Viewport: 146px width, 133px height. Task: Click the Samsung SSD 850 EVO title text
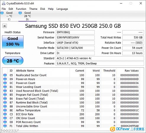pyautogui.click(x=73, y=26)
